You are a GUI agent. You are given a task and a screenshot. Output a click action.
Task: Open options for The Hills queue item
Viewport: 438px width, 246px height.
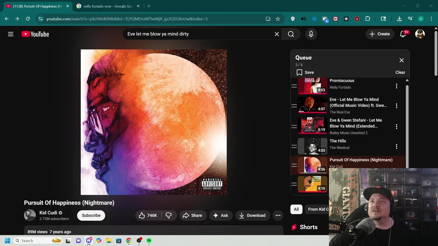point(397,147)
